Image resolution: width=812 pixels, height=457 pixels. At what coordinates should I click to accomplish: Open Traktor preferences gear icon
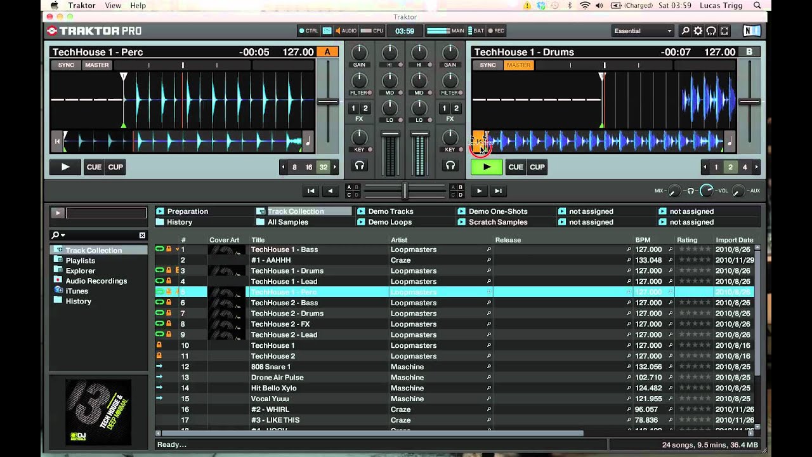point(698,30)
